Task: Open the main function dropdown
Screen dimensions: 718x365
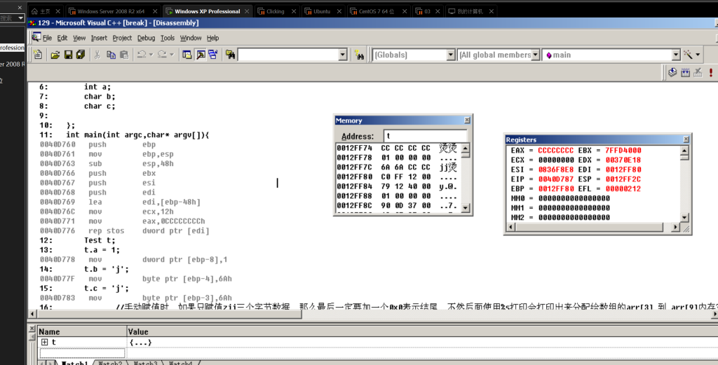Action: coord(676,55)
